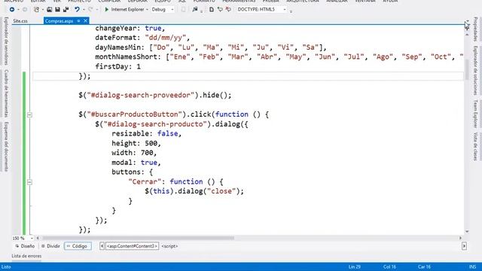Click the "dd/mm/yy" dateFormat string
Screen dimensions: 482x271
pos(166,38)
